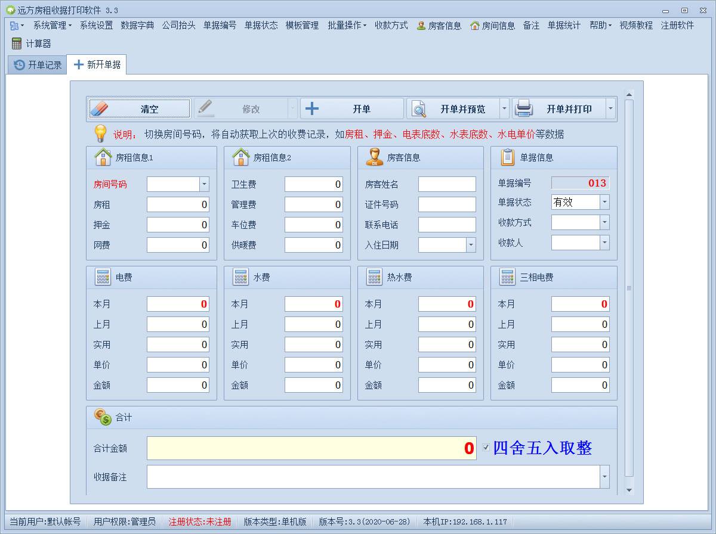This screenshot has width=716, height=534.
Task: Click inside the 房客姓名 input field
Action: point(446,184)
